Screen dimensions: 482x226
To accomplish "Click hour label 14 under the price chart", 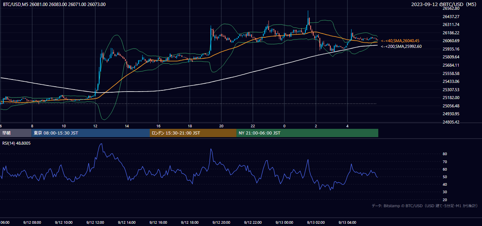I will [127, 126].
